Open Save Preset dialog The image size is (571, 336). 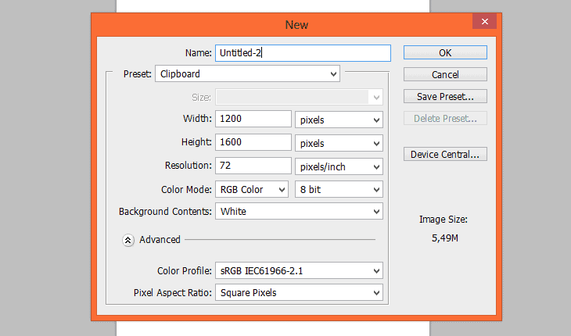(x=445, y=96)
